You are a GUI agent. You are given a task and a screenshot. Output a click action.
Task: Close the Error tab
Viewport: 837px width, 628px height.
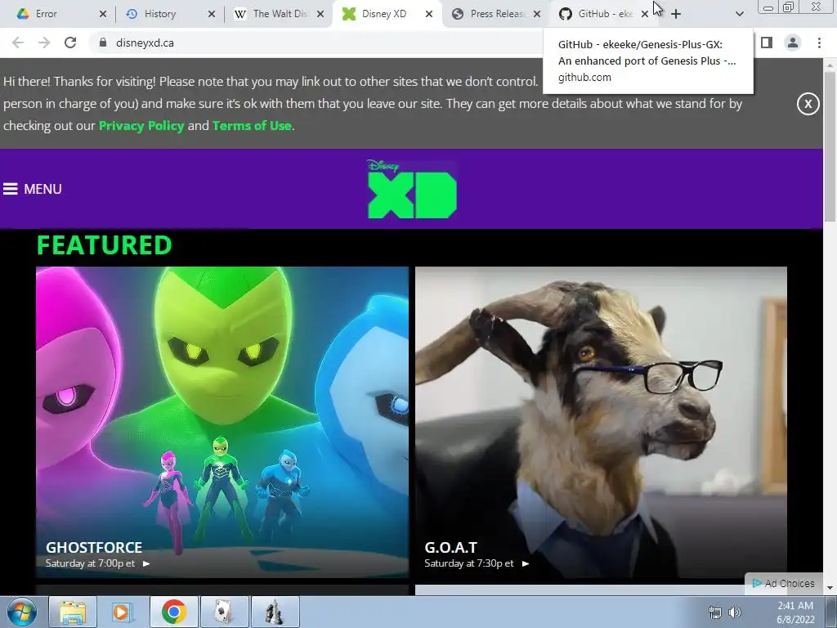pyautogui.click(x=102, y=15)
